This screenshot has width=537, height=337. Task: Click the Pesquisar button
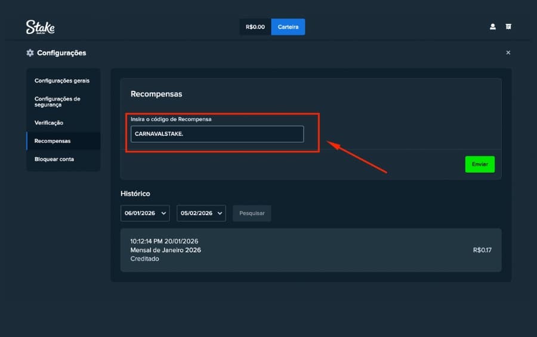[x=252, y=213]
